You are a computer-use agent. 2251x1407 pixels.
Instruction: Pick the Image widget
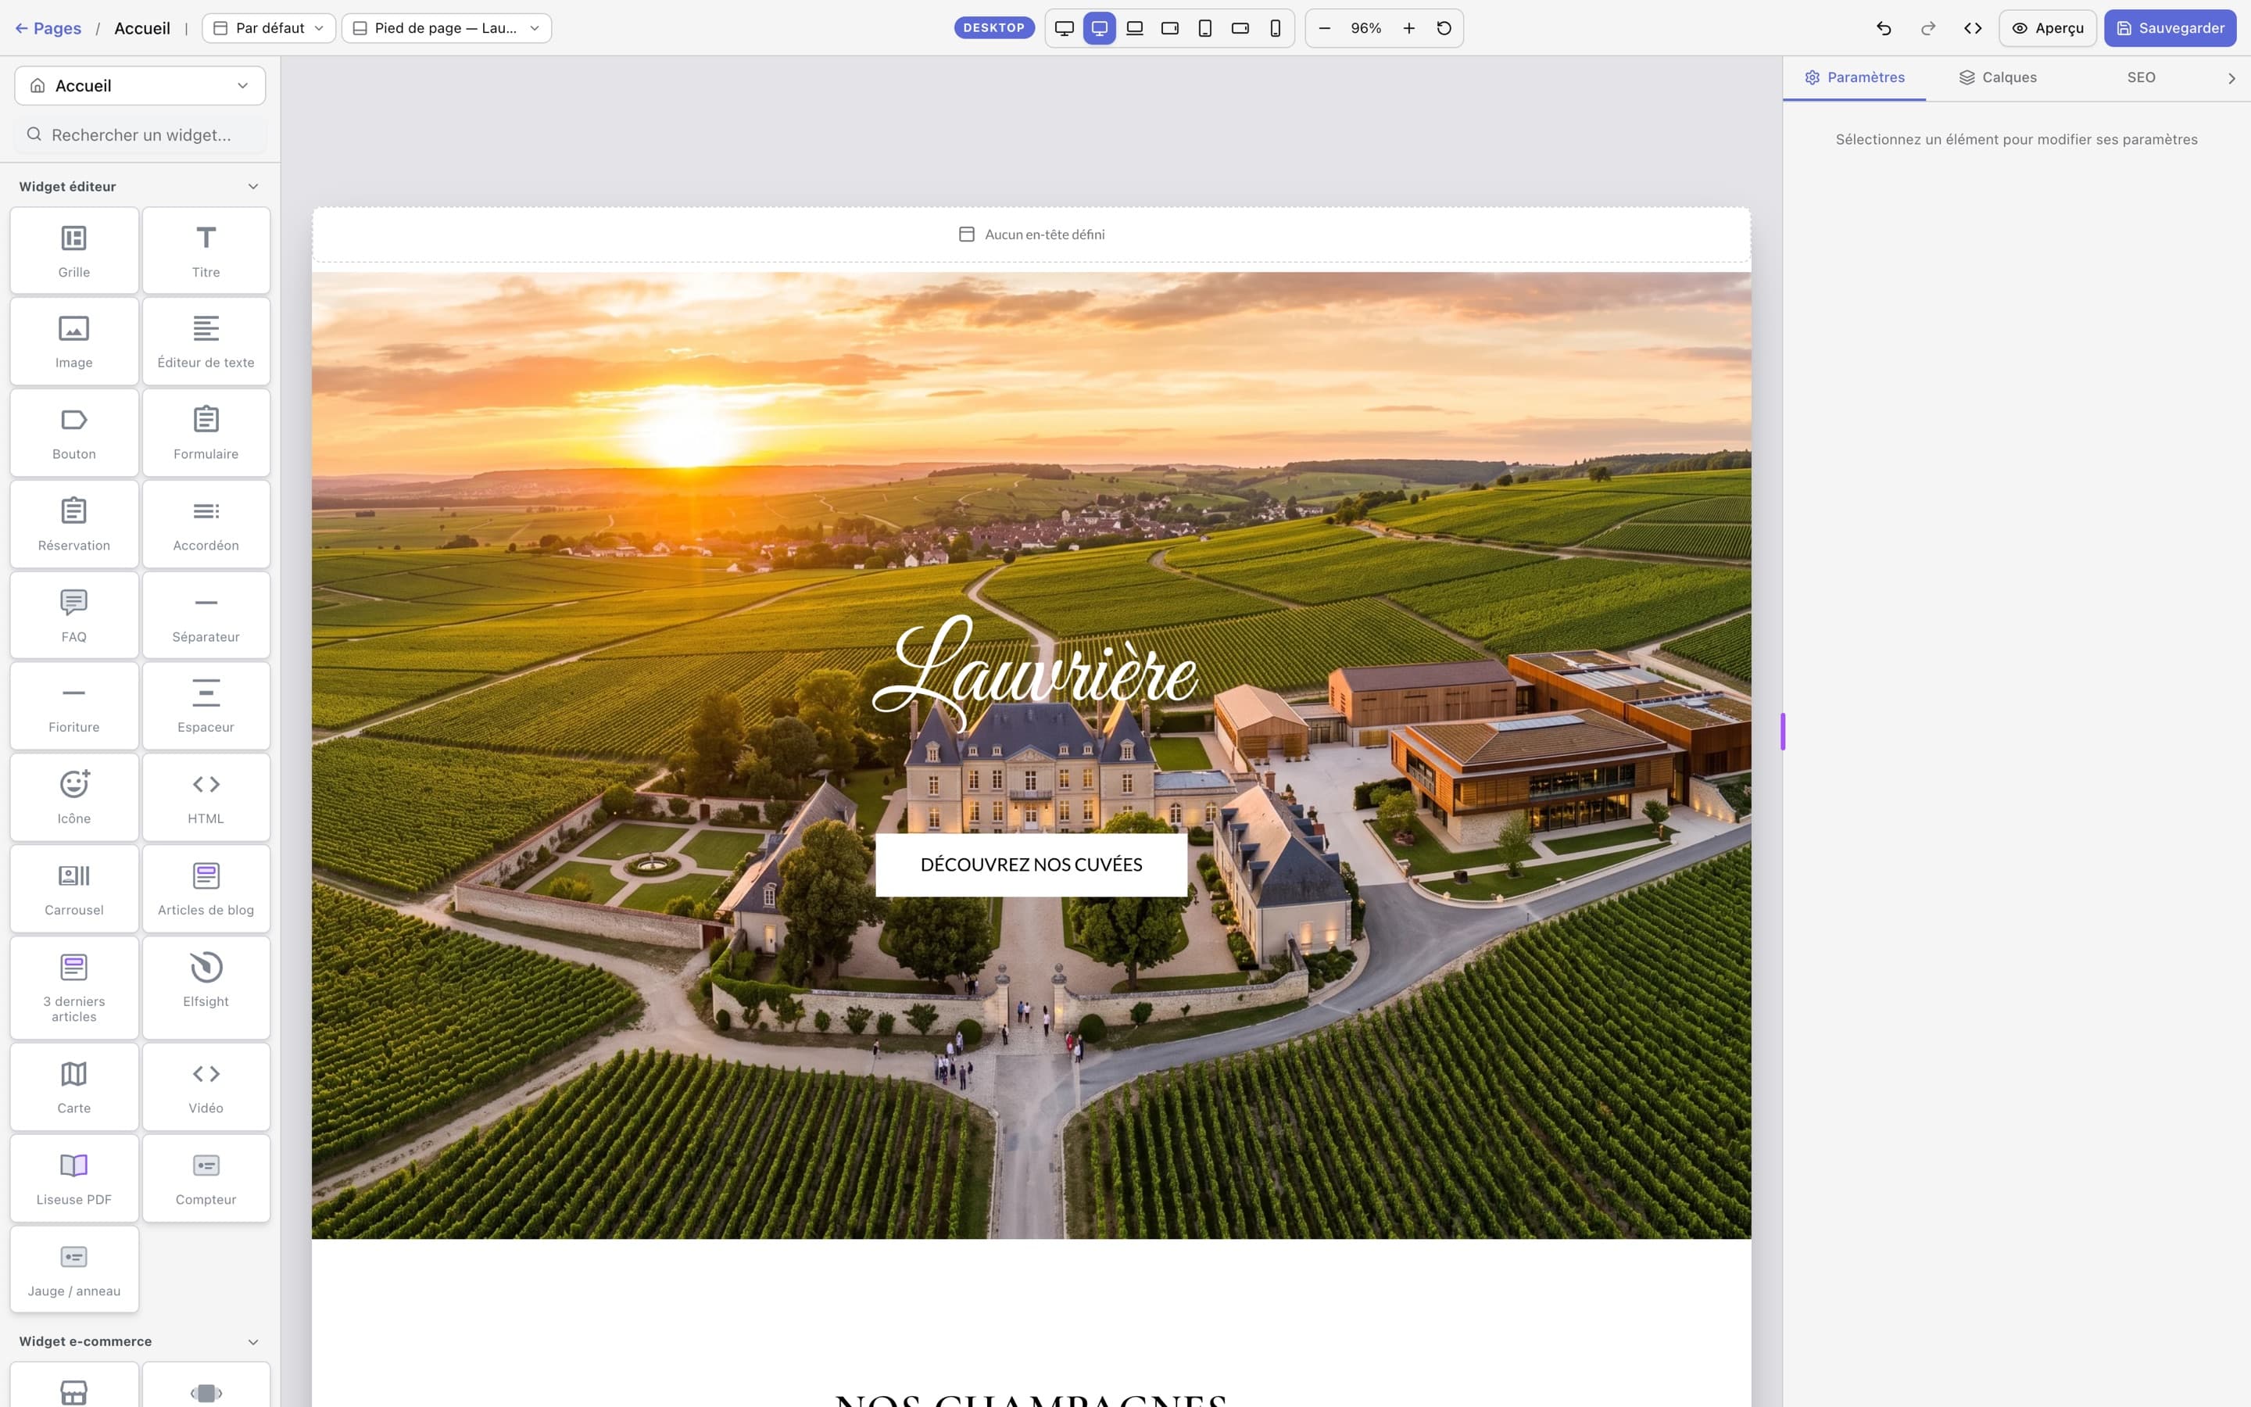pos(74,342)
